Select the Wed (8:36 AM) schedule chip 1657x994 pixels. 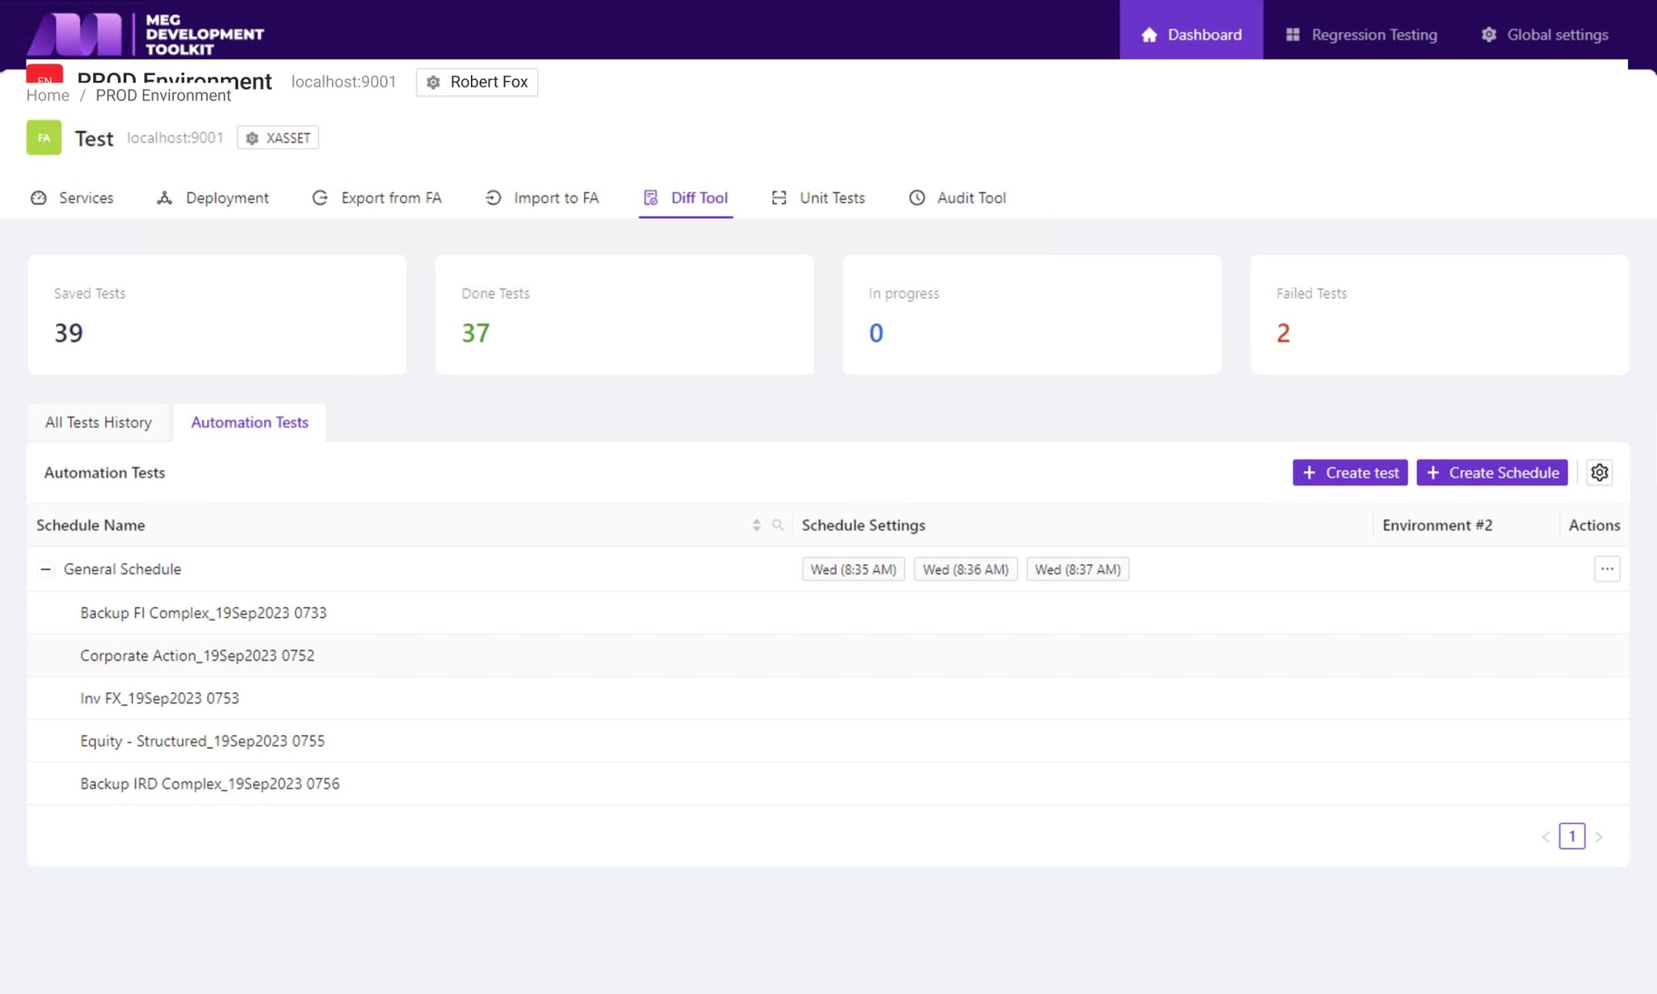(965, 569)
